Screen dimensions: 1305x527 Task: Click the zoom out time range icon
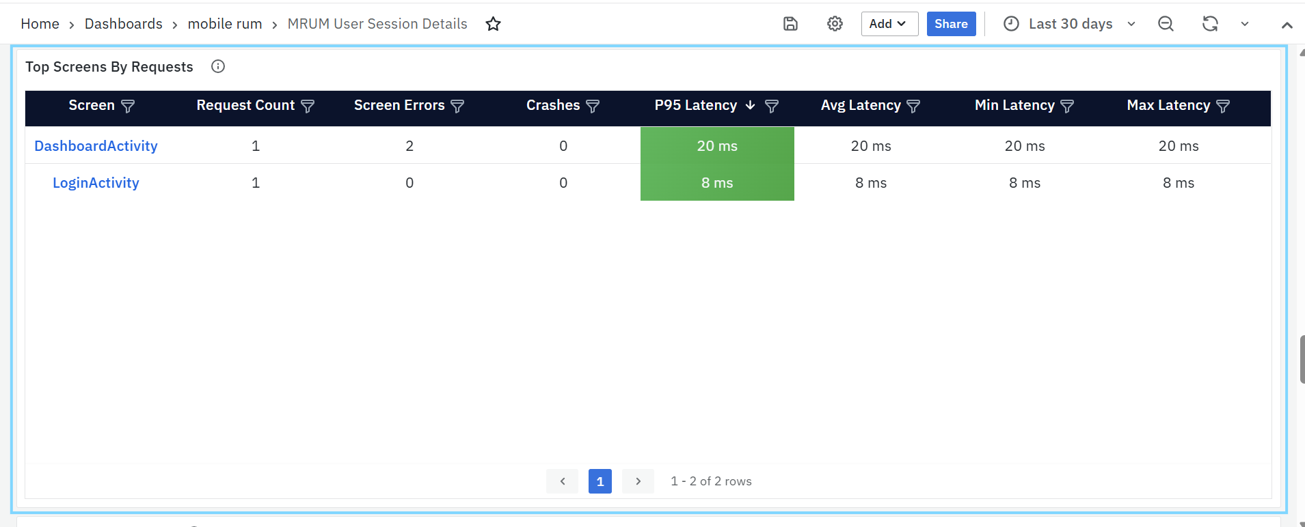tap(1166, 24)
